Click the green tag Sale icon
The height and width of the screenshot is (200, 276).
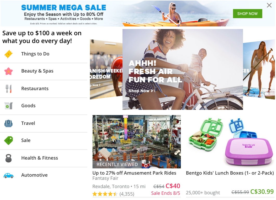tap(9, 140)
